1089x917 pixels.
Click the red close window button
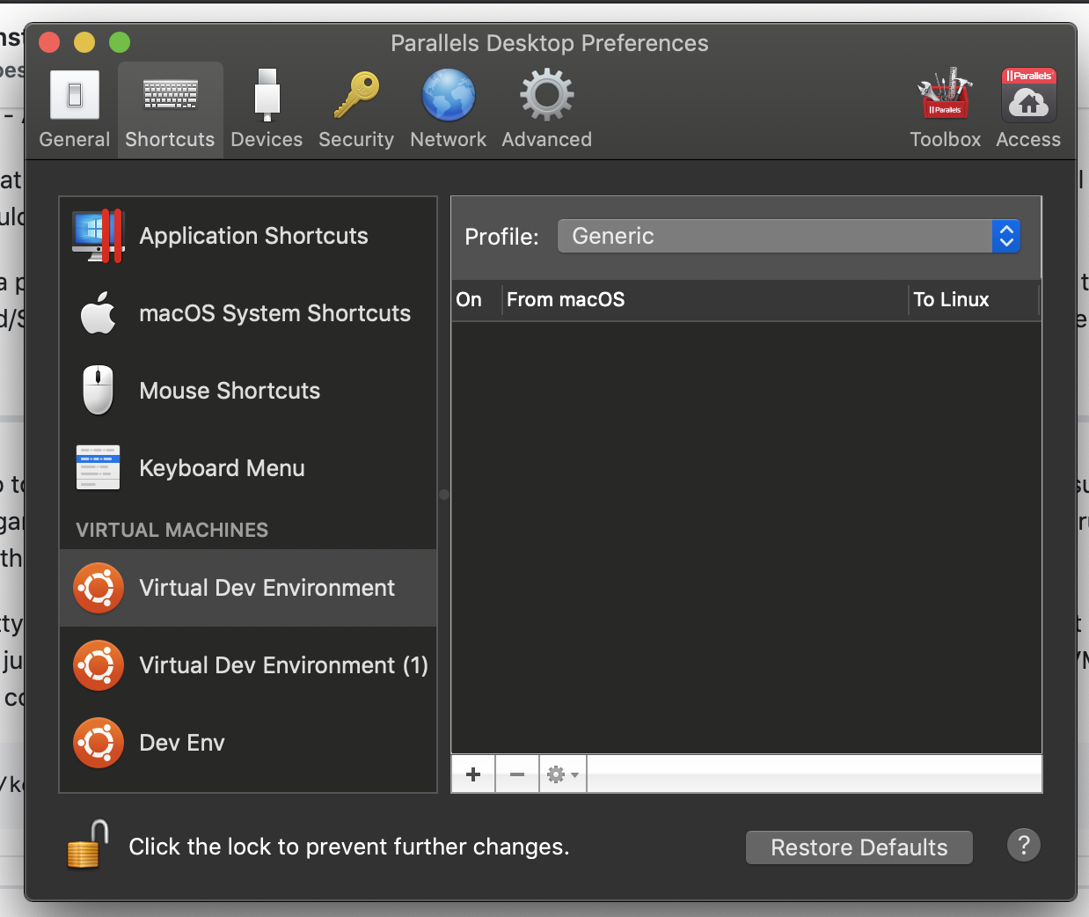49,42
